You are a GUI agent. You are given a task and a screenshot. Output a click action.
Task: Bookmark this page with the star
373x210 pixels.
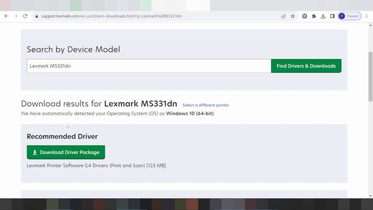[x=293, y=16]
